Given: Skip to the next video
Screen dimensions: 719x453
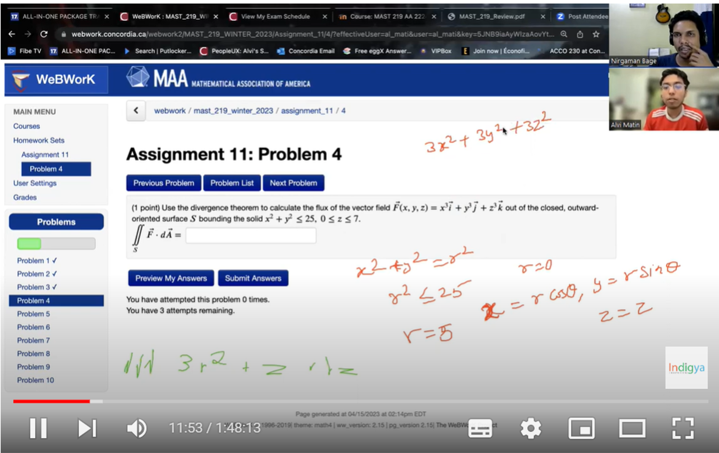Looking at the screenshot, I should 87,428.
